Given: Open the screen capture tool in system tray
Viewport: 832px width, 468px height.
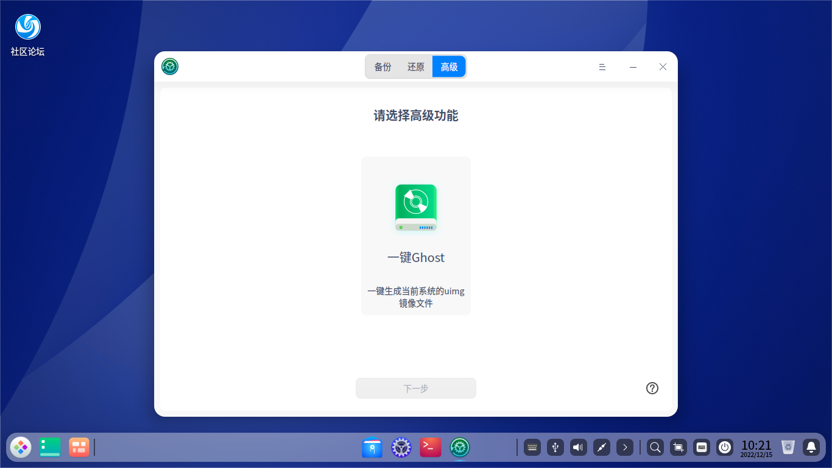Looking at the screenshot, I should (x=677, y=447).
